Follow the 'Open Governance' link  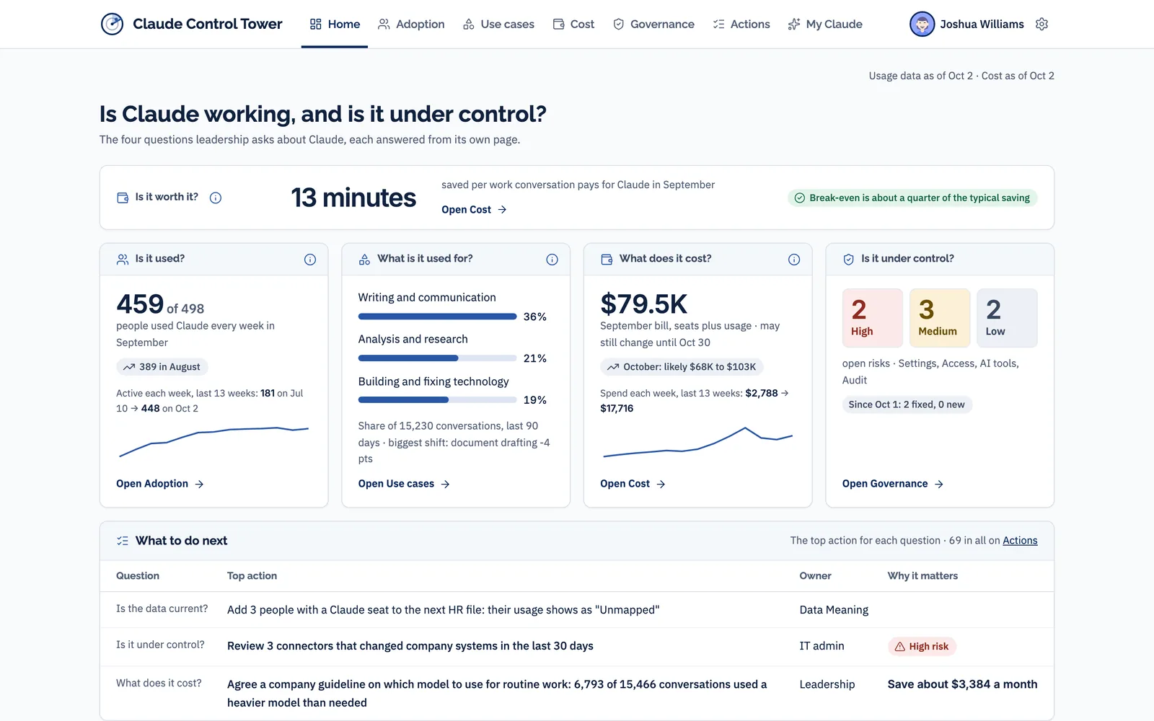click(x=893, y=484)
